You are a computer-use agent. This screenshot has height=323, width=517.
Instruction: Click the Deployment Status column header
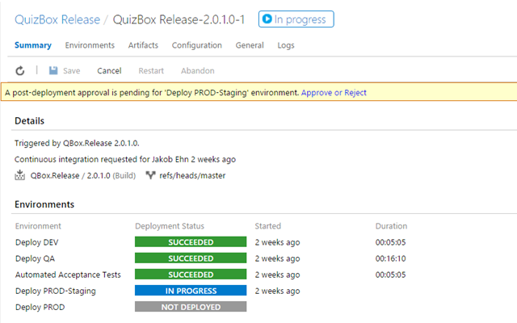pyautogui.click(x=170, y=226)
